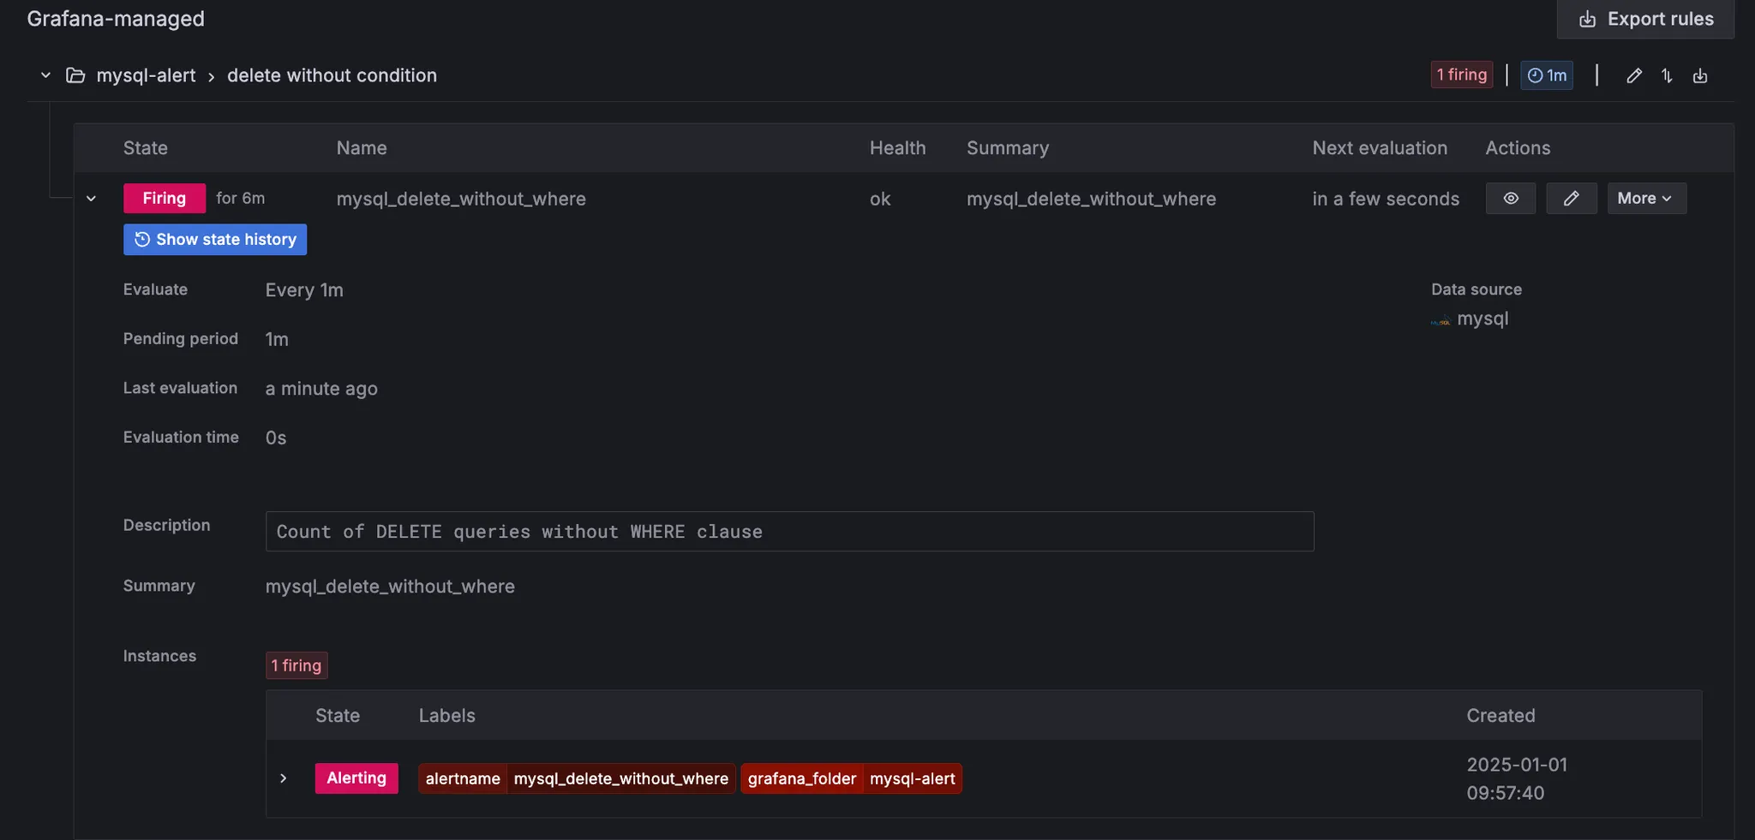
Task: Click the ok health status
Action: (x=880, y=199)
